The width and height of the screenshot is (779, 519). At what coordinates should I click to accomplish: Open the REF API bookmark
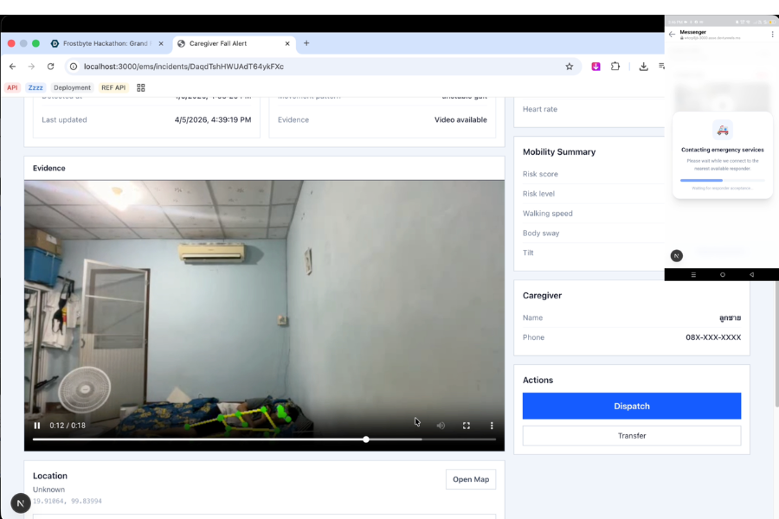point(113,87)
